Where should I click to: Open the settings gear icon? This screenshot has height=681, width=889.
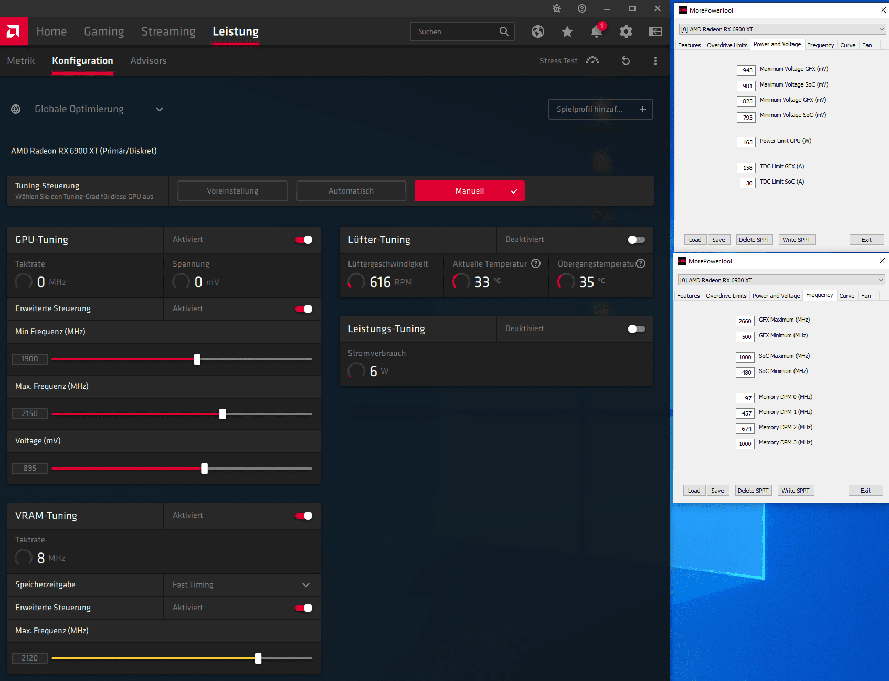pos(626,31)
